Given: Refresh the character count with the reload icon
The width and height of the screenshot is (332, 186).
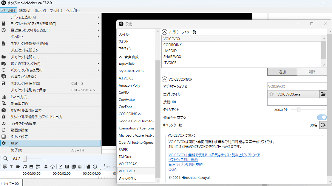Looking at the screenshot, I should 323,125.
